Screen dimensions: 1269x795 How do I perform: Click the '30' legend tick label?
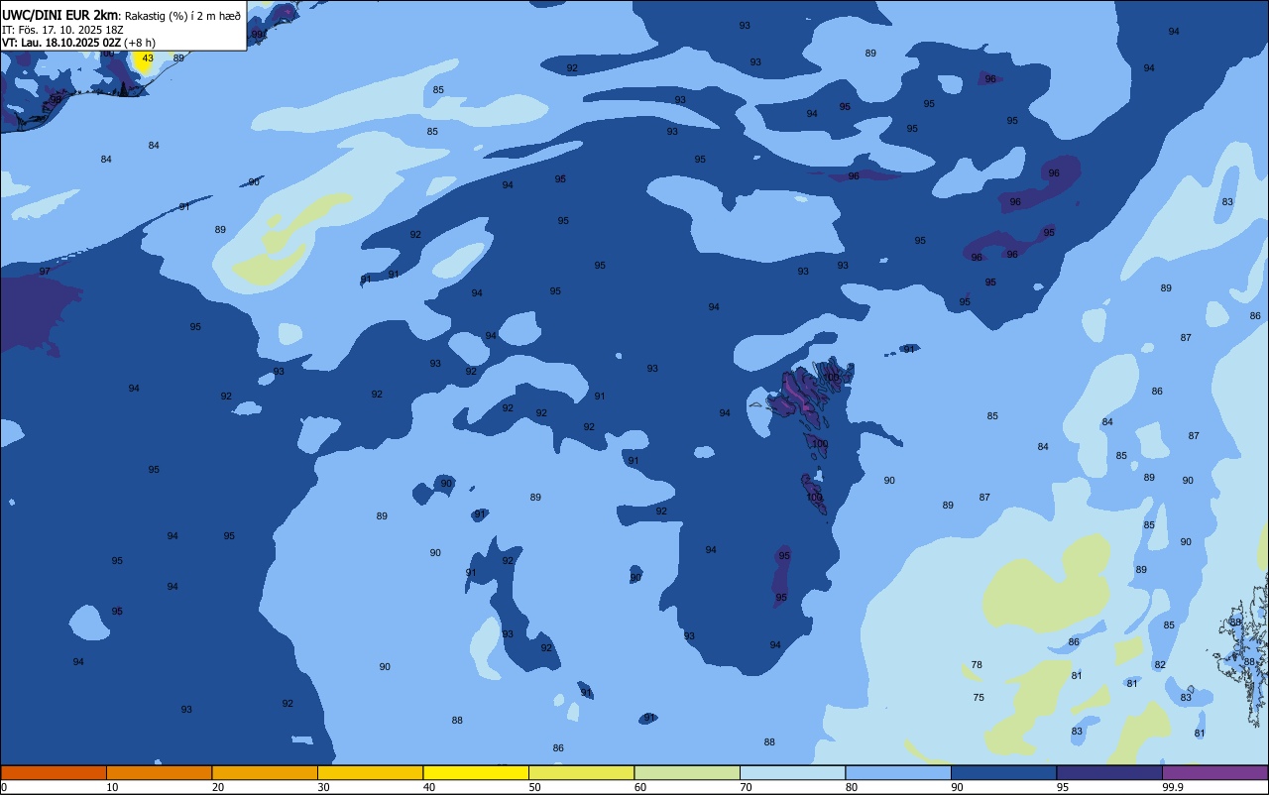(323, 787)
